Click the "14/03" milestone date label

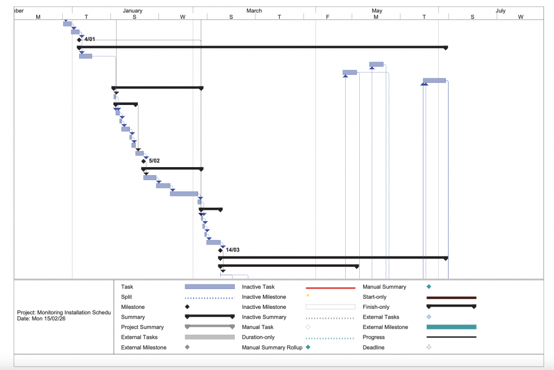(x=233, y=250)
